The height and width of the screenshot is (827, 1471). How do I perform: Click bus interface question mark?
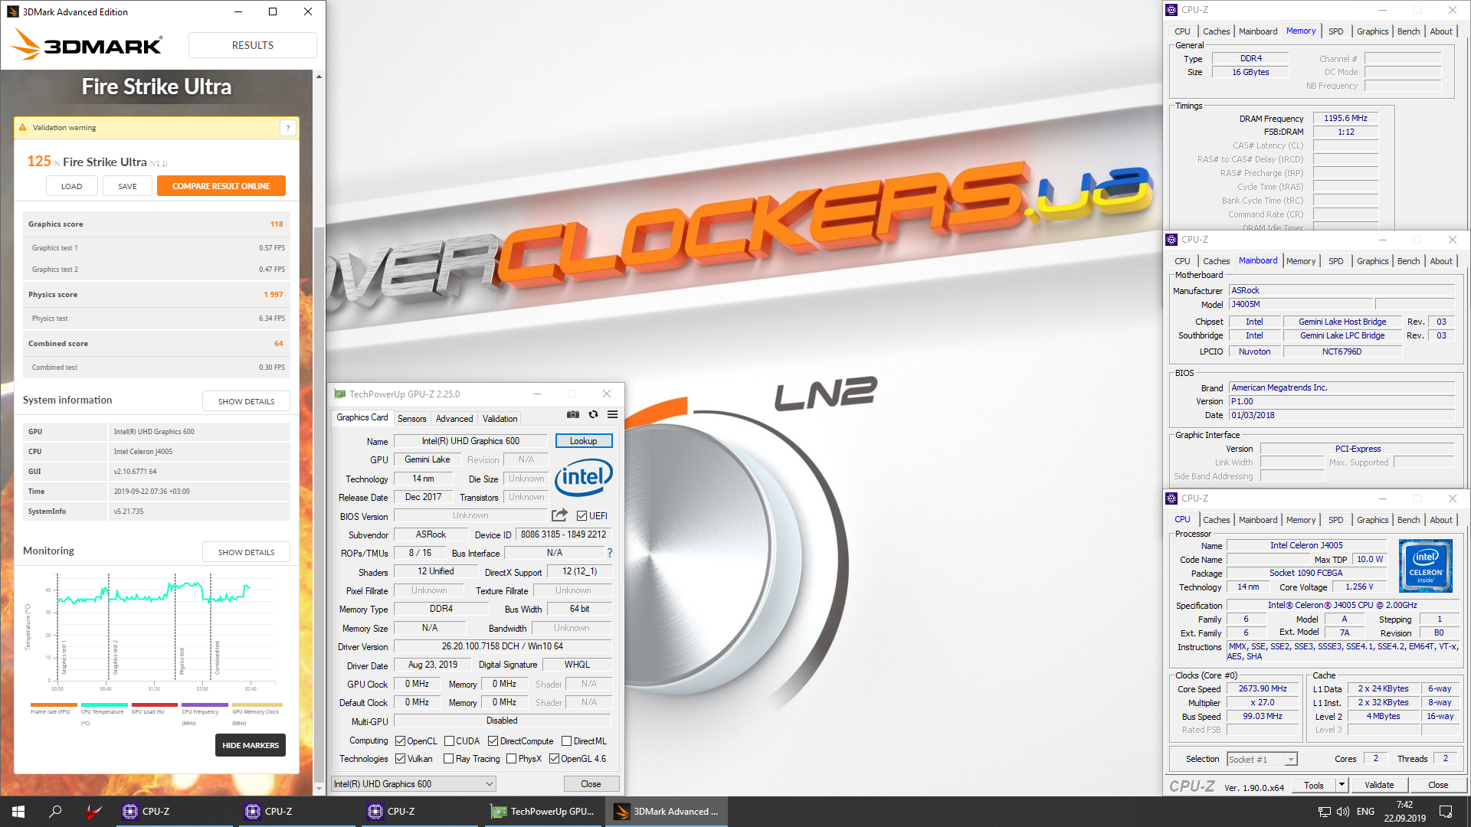tap(610, 553)
